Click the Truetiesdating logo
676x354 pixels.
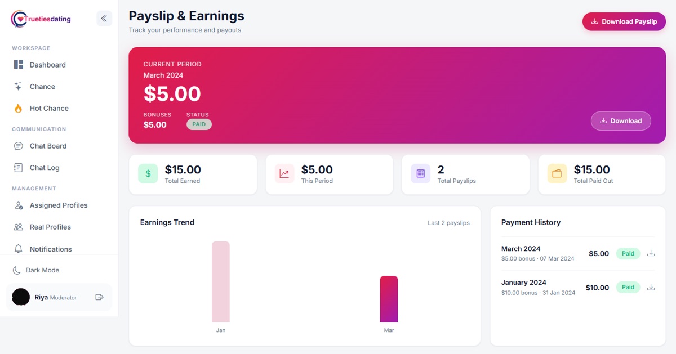point(41,19)
